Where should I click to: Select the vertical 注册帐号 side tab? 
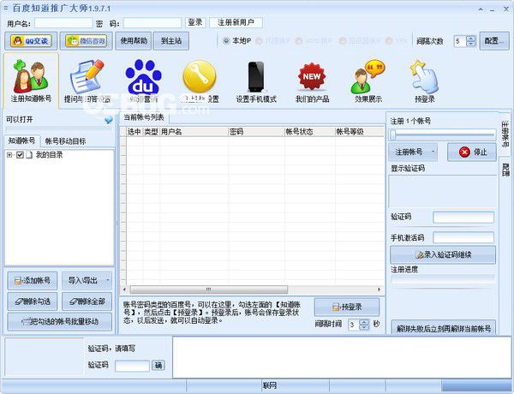[505, 134]
